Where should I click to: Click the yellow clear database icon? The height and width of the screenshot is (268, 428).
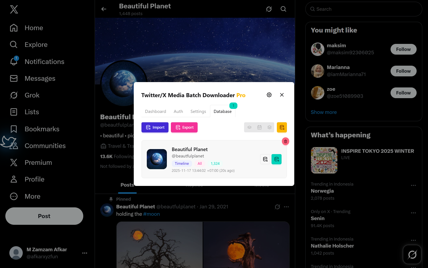click(282, 127)
